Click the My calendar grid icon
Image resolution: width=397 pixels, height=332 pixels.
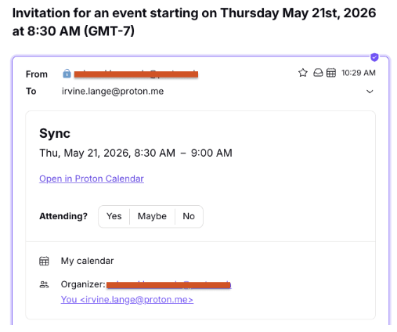click(44, 261)
